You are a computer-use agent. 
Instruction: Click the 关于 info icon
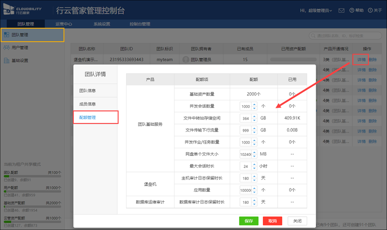point(369,10)
